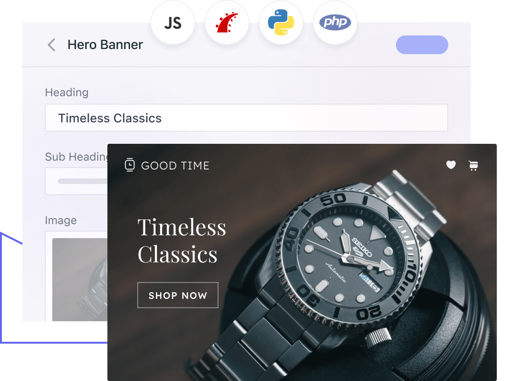Focus the Heading field with Timeless Classics
Image resolution: width=508 pixels, height=381 pixels.
click(246, 118)
